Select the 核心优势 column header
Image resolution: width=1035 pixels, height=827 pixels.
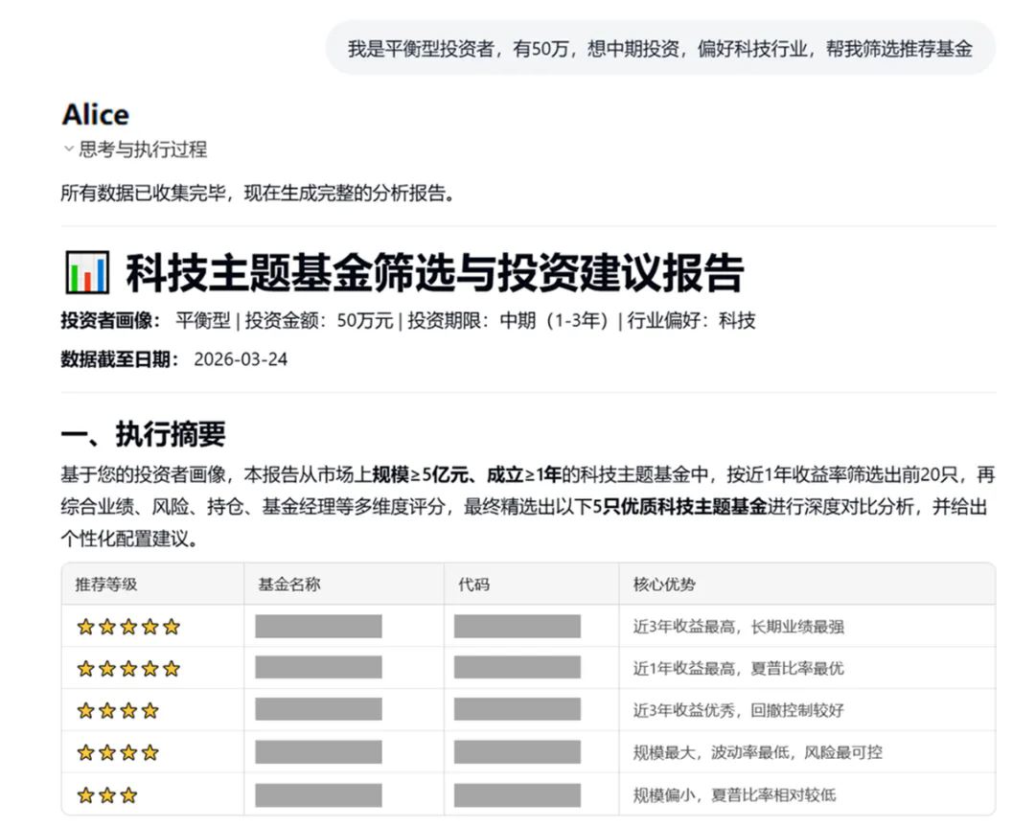click(x=664, y=584)
